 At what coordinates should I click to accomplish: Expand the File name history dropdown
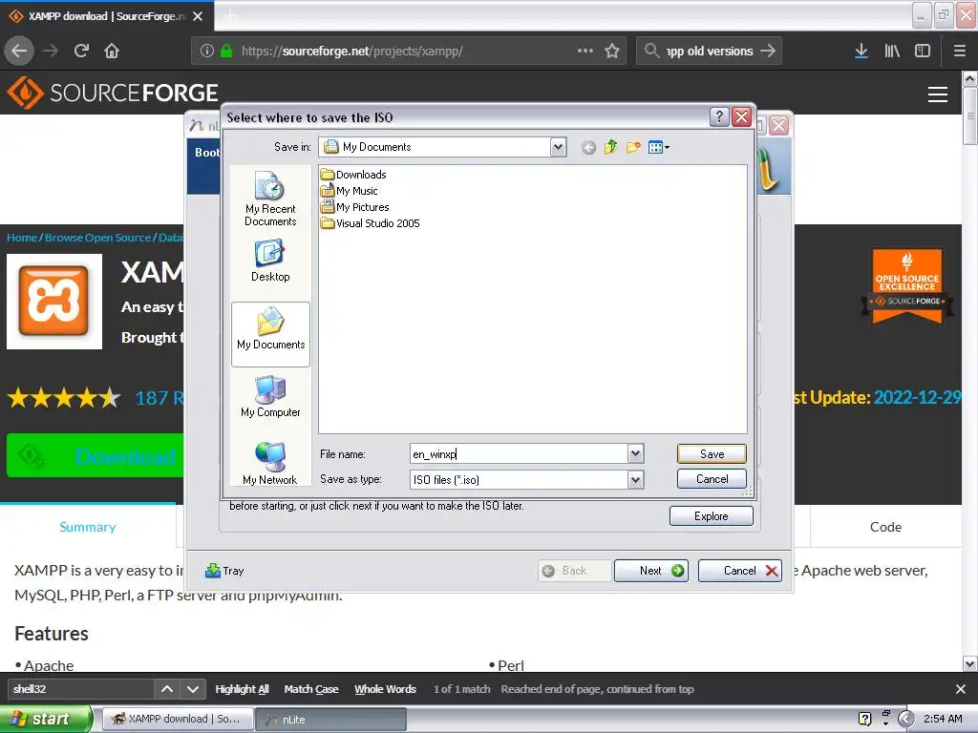635,453
